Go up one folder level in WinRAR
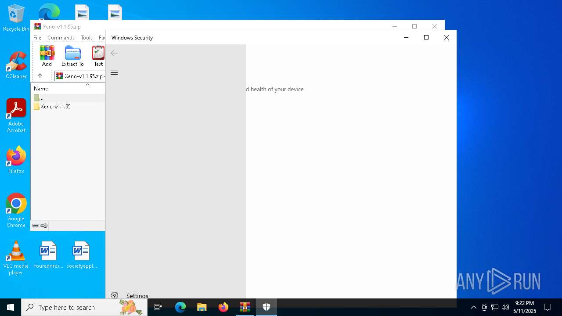Image resolution: width=562 pixels, height=316 pixels. 40,76
